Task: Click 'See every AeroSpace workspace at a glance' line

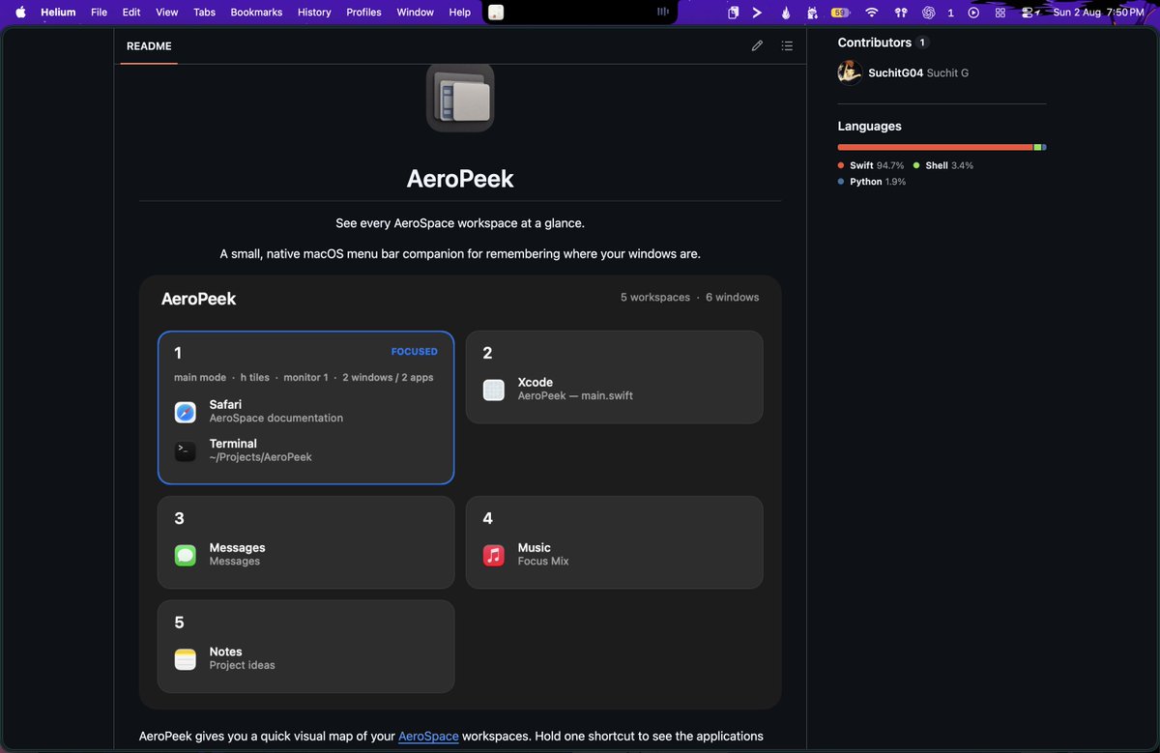Action: [460, 223]
